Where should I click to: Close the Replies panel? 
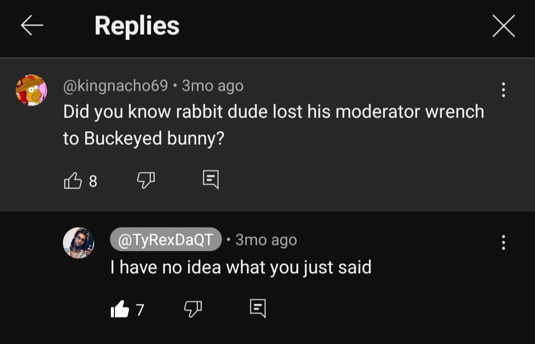(x=503, y=26)
